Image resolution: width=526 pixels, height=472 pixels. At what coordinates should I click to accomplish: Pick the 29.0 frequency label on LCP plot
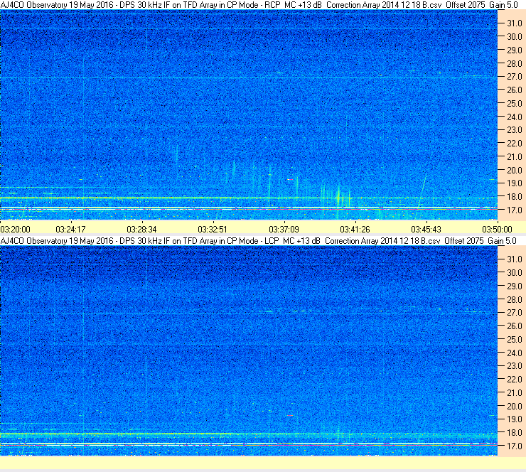pos(514,286)
